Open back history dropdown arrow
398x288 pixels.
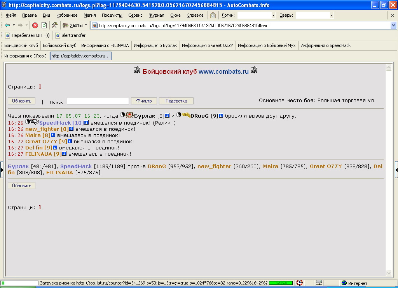(14, 25)
